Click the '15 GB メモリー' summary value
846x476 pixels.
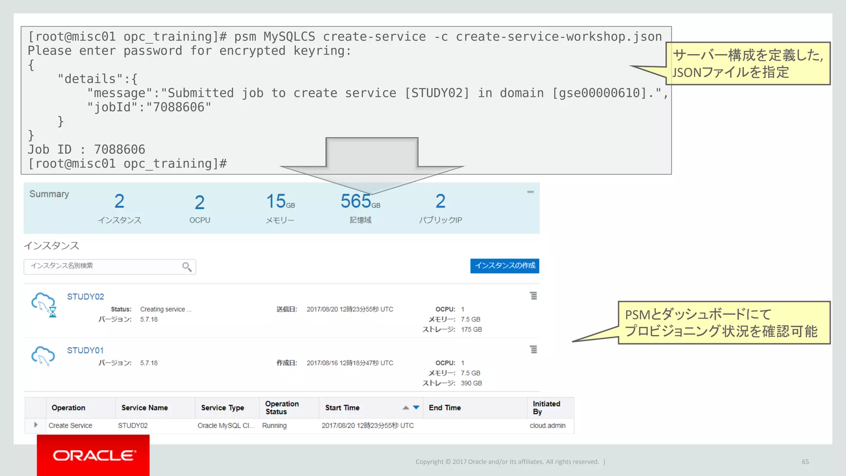280,208
